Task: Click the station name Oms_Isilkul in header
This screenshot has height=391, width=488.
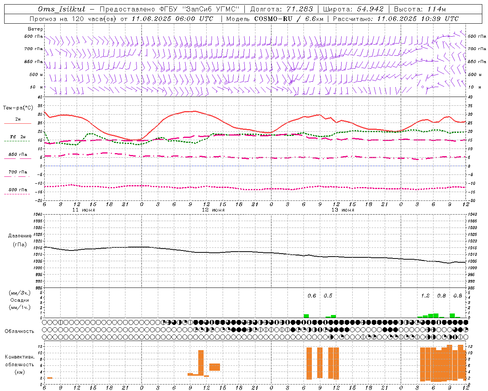Action: tap(61, 9)
